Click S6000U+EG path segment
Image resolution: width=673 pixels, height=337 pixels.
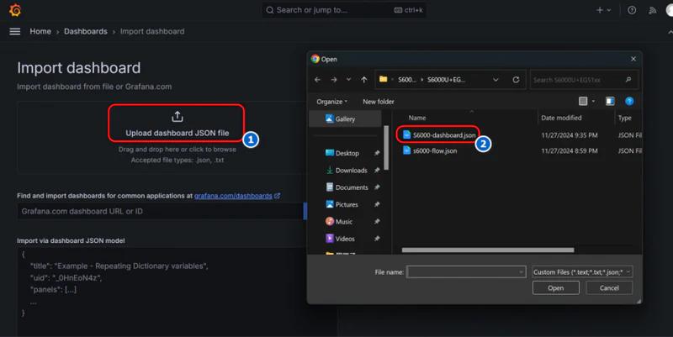446,80
